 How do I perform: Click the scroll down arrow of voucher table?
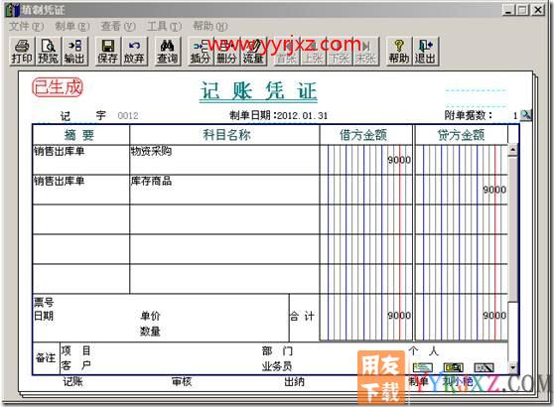[x=512, y=367]
